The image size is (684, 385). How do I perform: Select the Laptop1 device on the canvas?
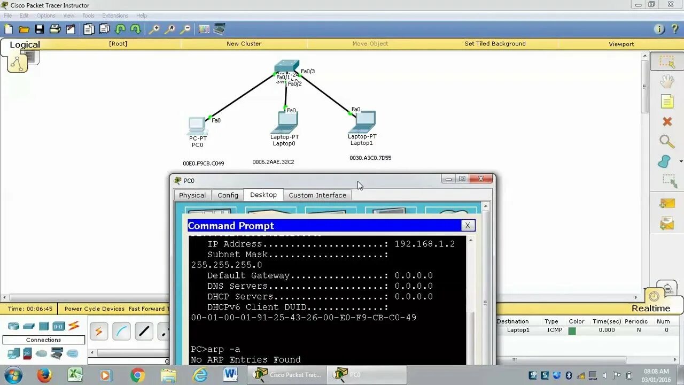(362, 122)
